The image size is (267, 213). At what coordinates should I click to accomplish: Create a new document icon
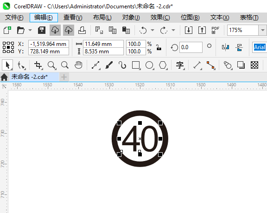point(7,30)
